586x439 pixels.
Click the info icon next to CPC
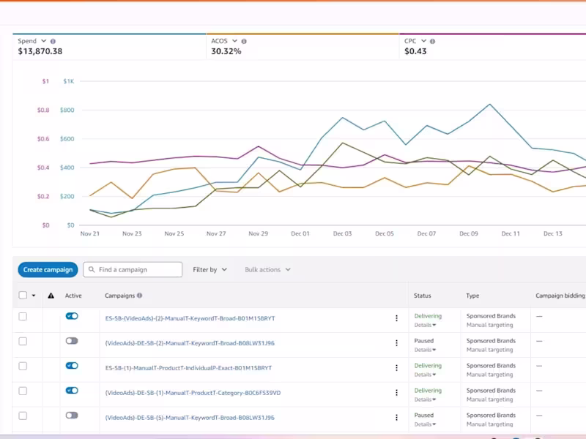(433, 42)
